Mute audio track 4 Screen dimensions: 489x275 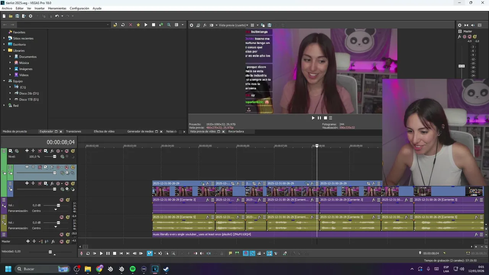[x=62, y=200]
